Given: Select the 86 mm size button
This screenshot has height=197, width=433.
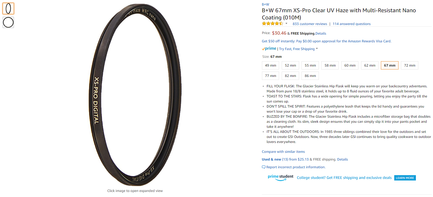Looking at the screenshot, I should 310,76.
